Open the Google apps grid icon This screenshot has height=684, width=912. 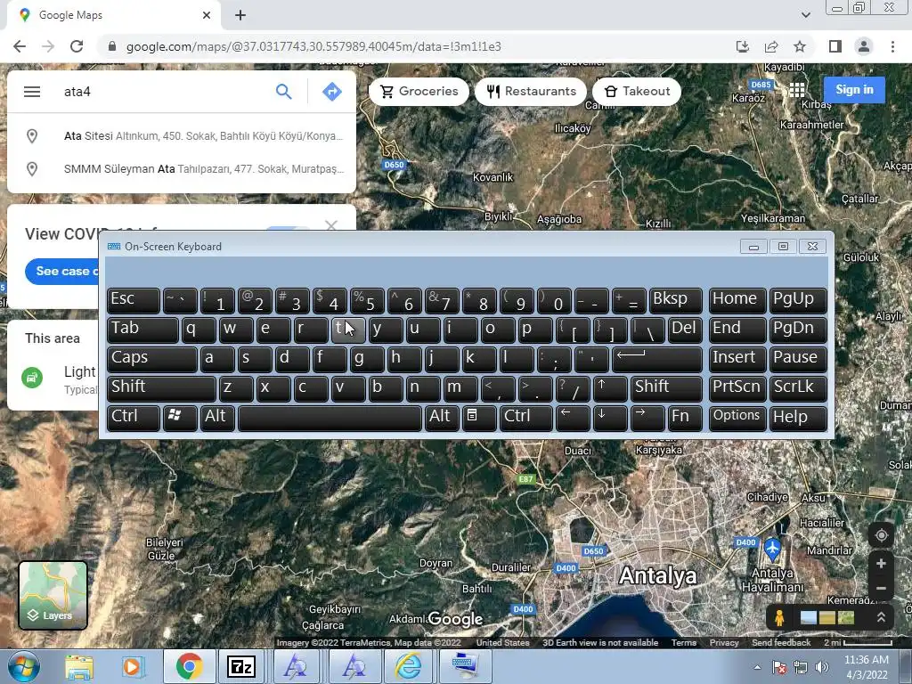tap(797, 90)
